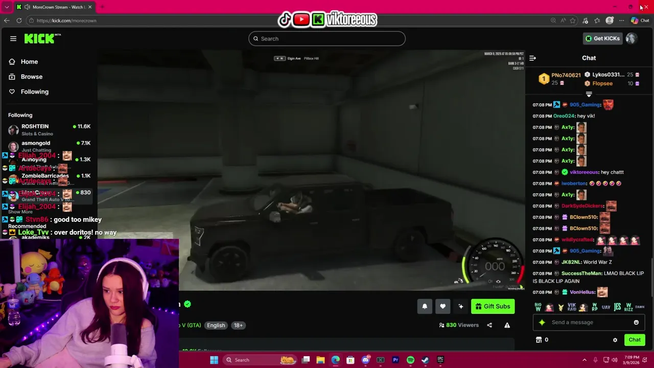Open the Copilot Chat sidebar button
Image resolution: width=654 pixels, height=368 pixels.
pos(640,20)
